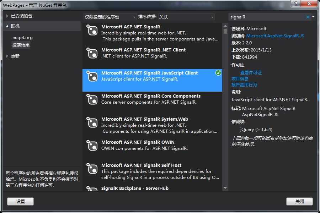
Task: Select 搜索结果 in the tree
Action: (x=21, y=45)
